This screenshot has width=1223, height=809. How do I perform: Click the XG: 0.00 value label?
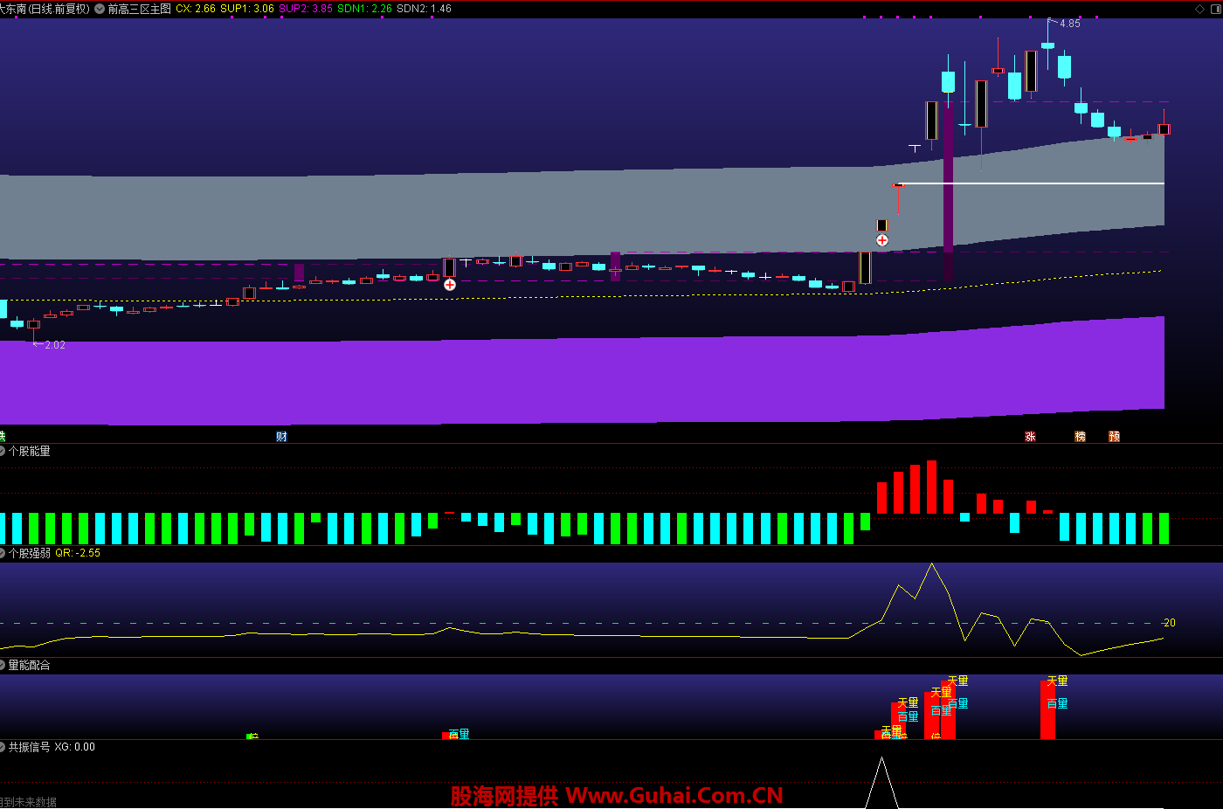point(75,747)
